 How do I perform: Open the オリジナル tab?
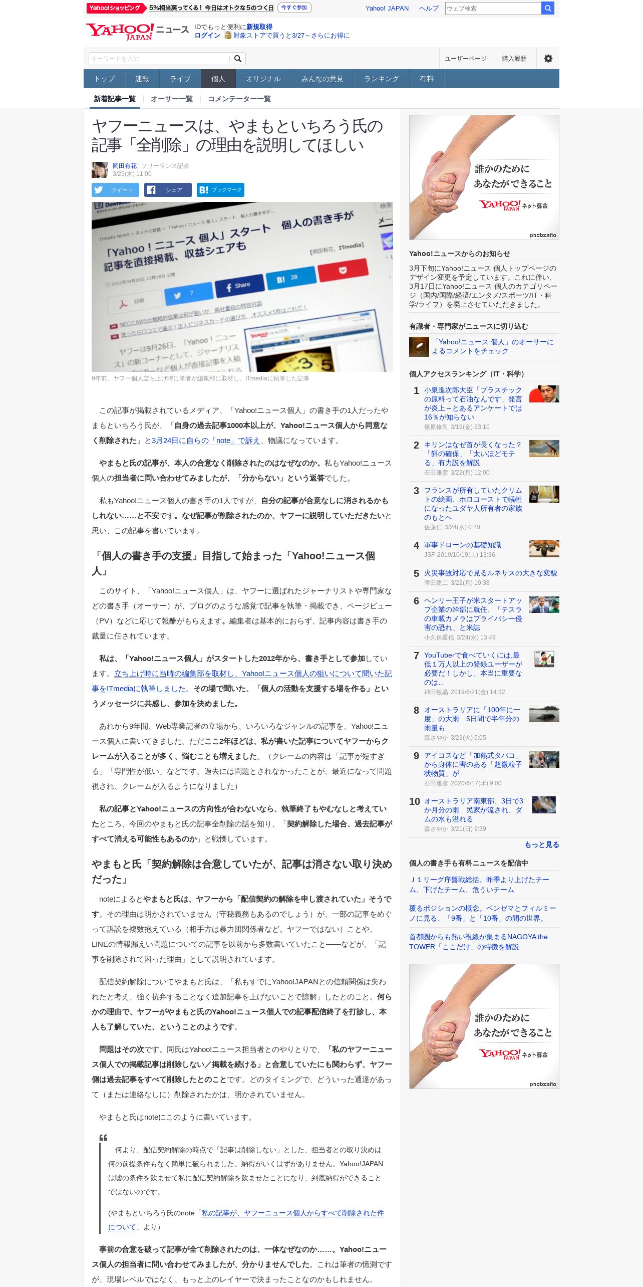[x=263, y=79]
